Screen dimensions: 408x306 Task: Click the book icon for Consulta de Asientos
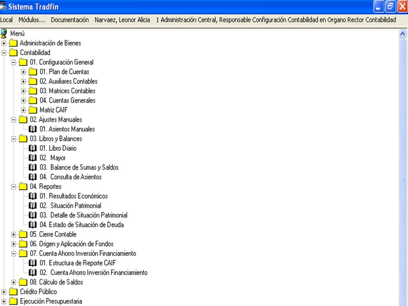(x=32, y=177)
